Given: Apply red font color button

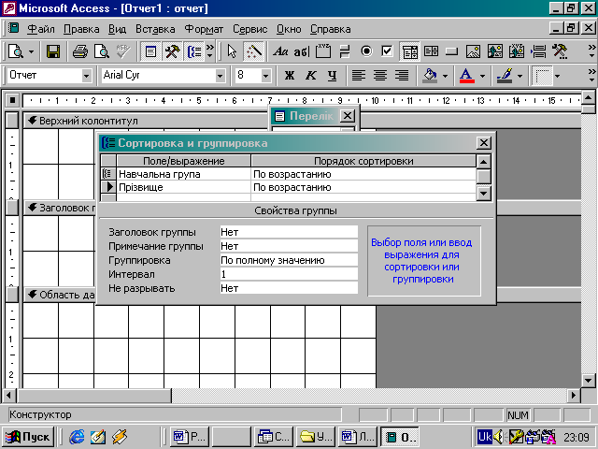Looking at the screenshot, I should point(467,75).
